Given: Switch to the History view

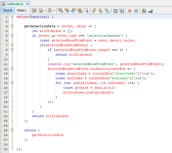Looking at the screenshot, I should point(22,10).
